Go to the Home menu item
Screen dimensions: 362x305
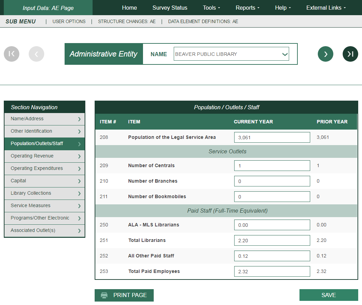[129, 8]
